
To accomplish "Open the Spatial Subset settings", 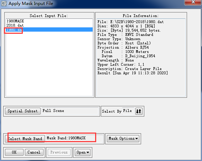I will tap(22, 111).
